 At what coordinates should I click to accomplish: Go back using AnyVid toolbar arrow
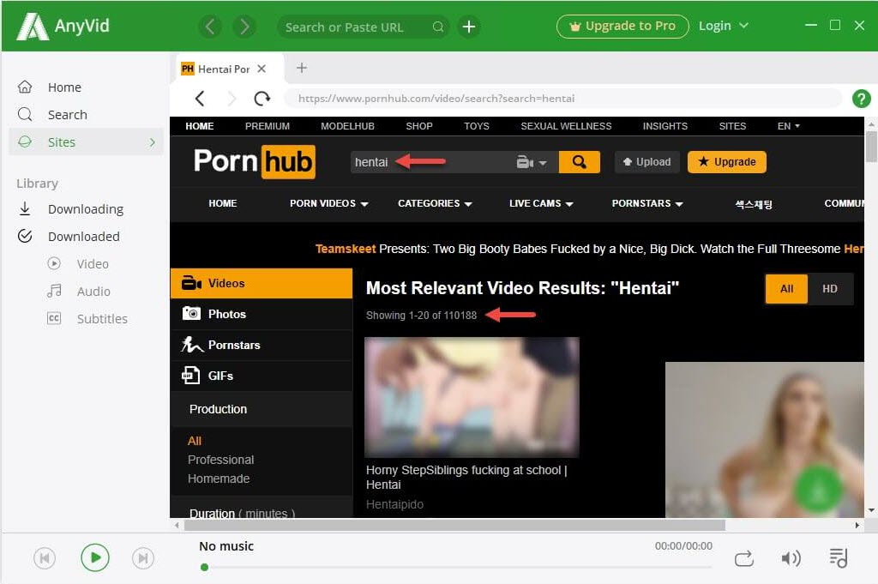click(210, 27)
